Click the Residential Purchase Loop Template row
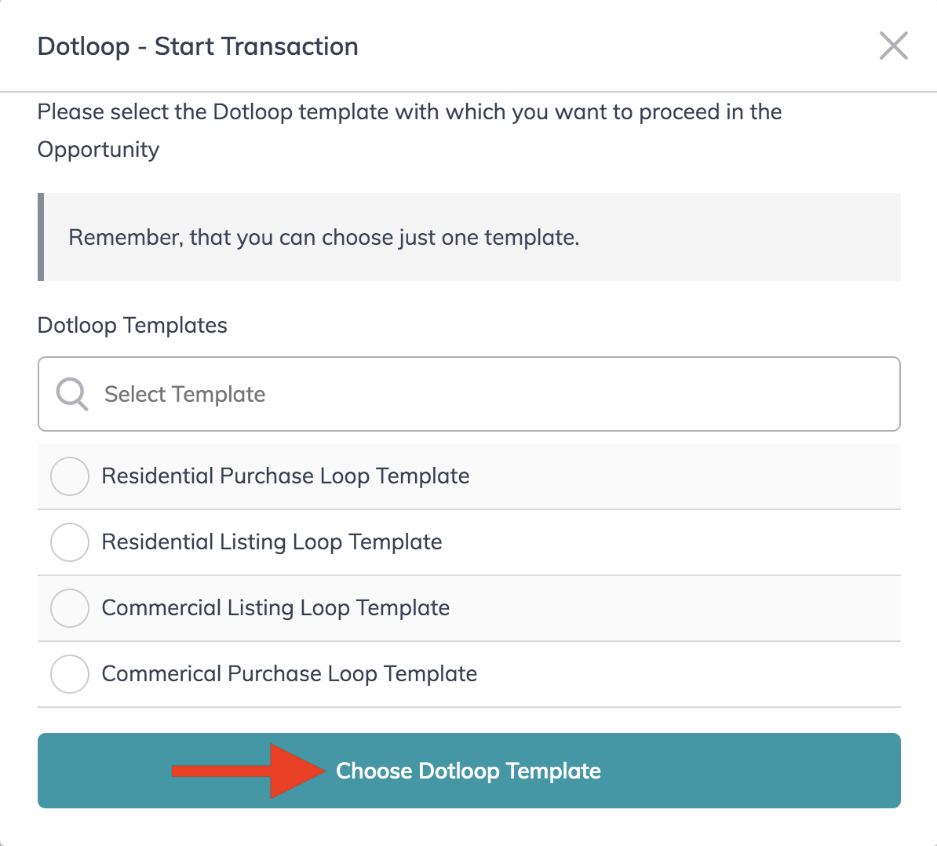Image resolution: width=937 pixels, height=846 pixels. [286, 476]
